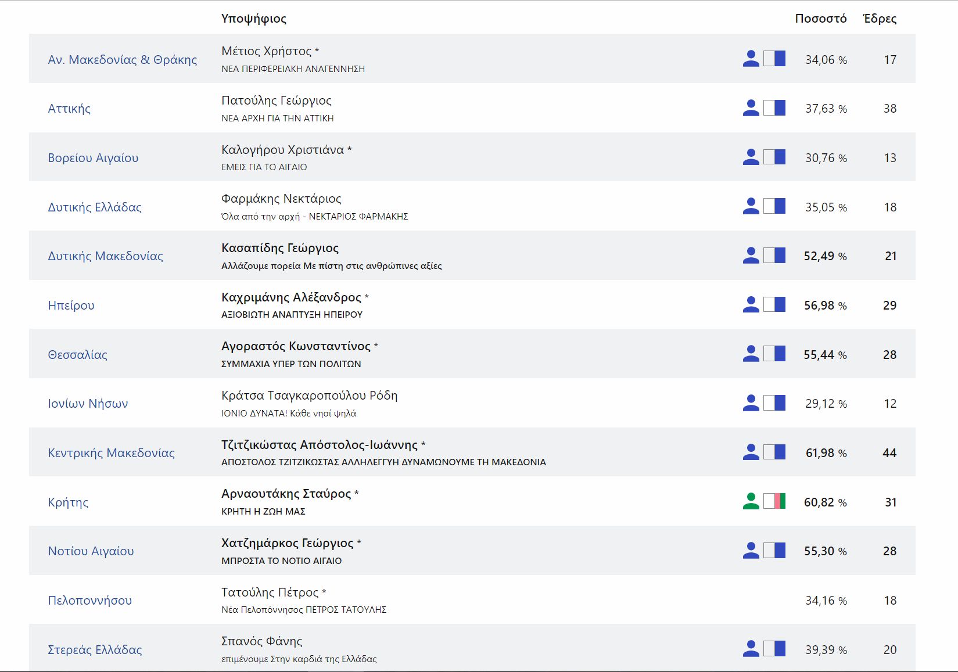Open the Βορείου Αιγαίου region link
958x672 pixels.
click(x=93, y=157)
